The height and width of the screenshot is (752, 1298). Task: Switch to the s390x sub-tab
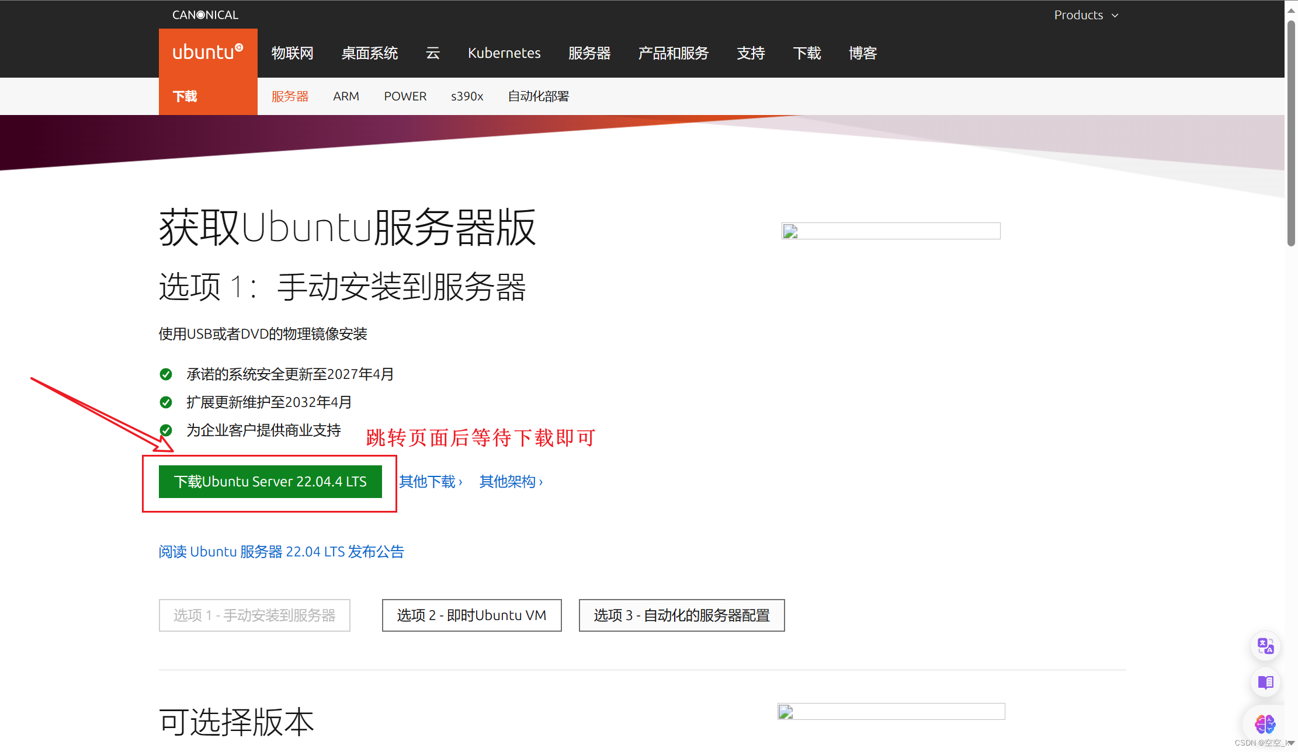click(x=467, y=96)
